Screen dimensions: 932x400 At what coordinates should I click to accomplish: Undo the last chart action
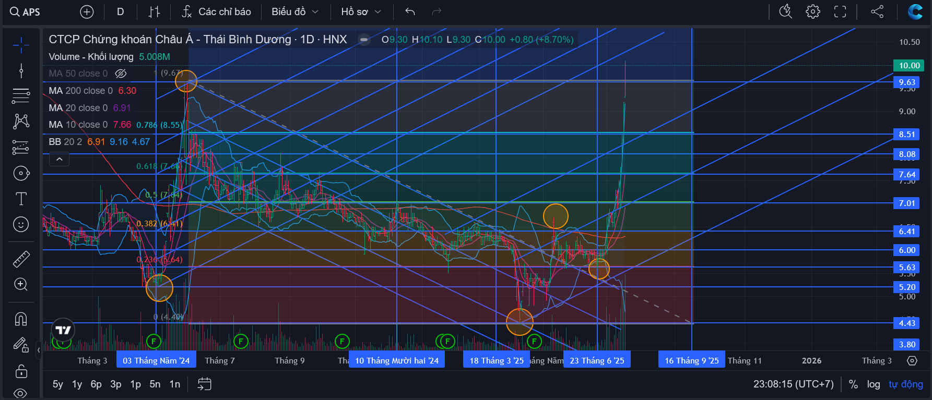click(410, 12)
